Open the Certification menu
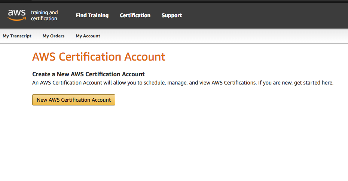348x181 pixels. [135, 15]
